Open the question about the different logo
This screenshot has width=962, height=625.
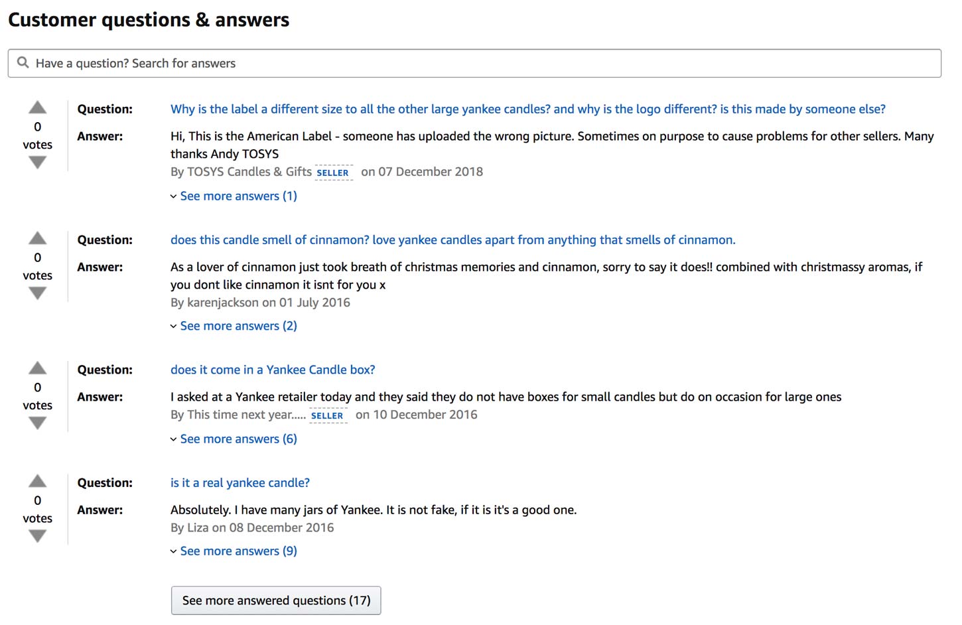527,109
